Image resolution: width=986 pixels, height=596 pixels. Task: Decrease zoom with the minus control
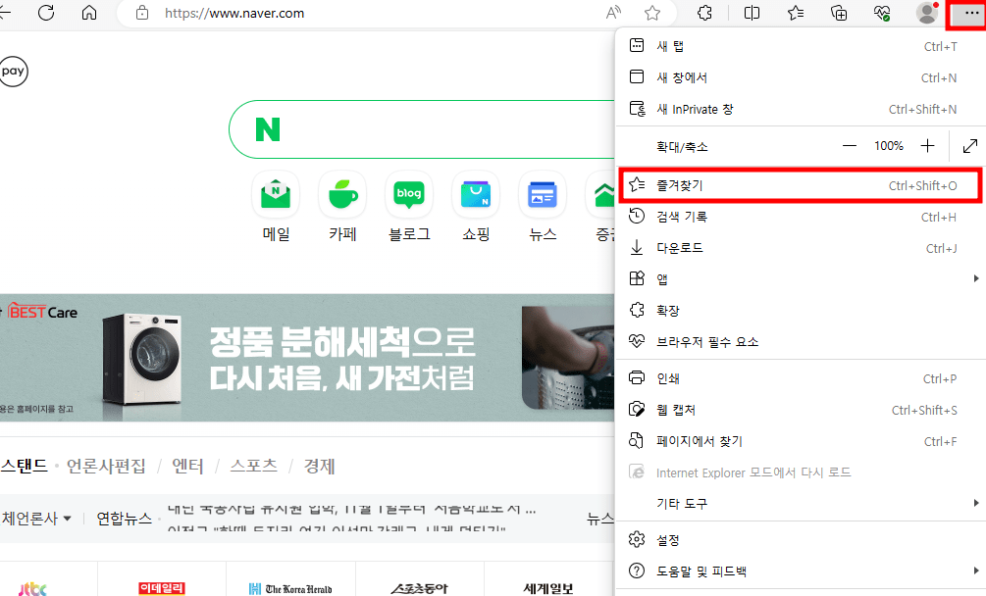point(849,145)
